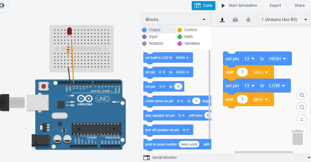Screen dimensions: 311x162
Task: Open the libraries box icon
Action: 235,20
